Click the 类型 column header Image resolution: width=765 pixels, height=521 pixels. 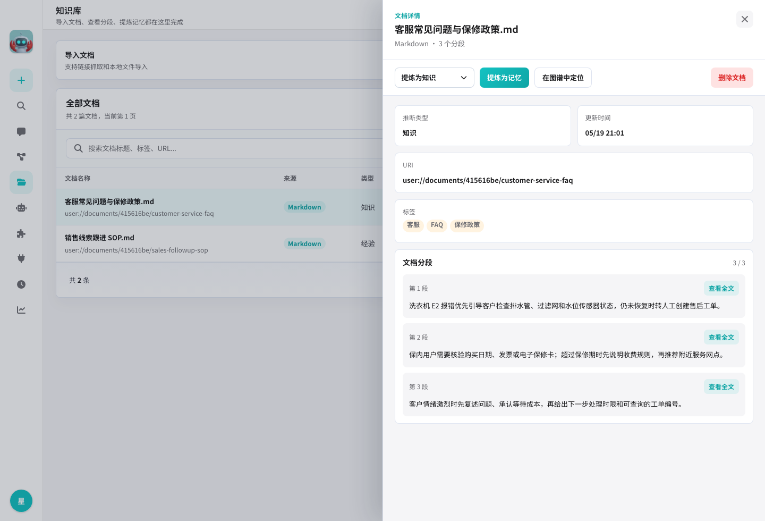tap(368, 179)
